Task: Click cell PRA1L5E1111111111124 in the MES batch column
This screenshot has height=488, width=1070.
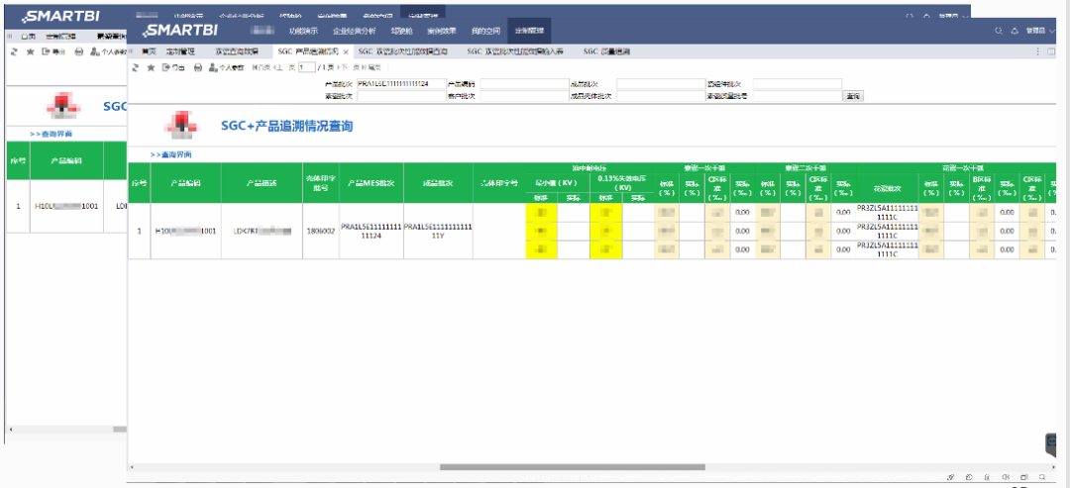Action: [372, 231]
